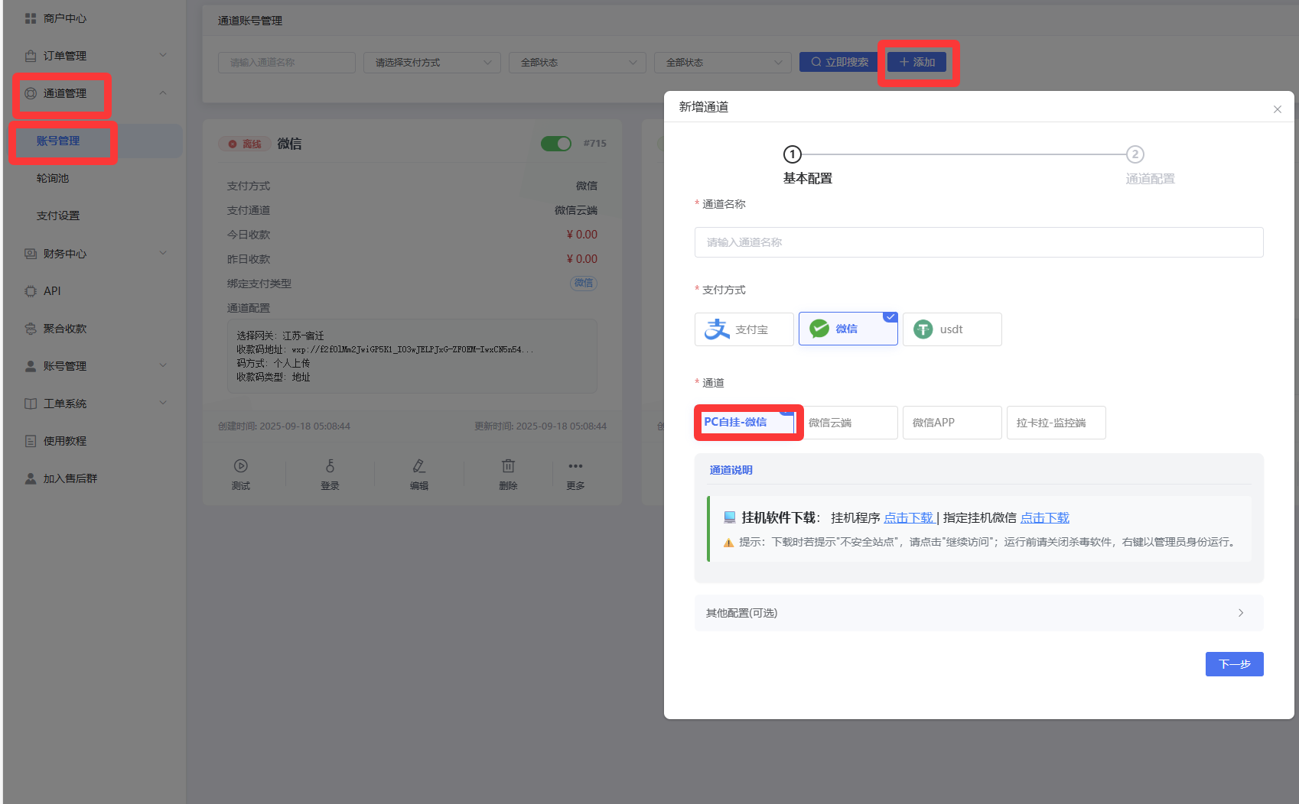1299x804 pixels.
Task: Choose the 微信云端 channel option
Action: pyautogui.click(x=848, y=423)
